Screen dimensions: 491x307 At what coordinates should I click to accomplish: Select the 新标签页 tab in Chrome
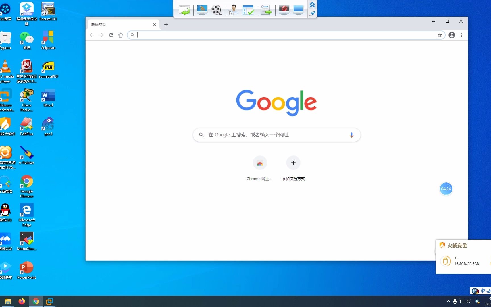123,24
